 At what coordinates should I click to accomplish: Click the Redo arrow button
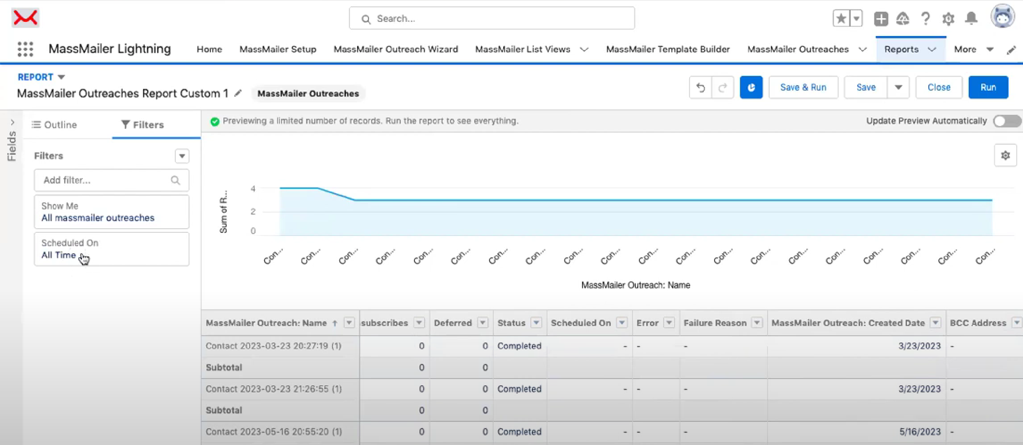click(x=722, y=87)
